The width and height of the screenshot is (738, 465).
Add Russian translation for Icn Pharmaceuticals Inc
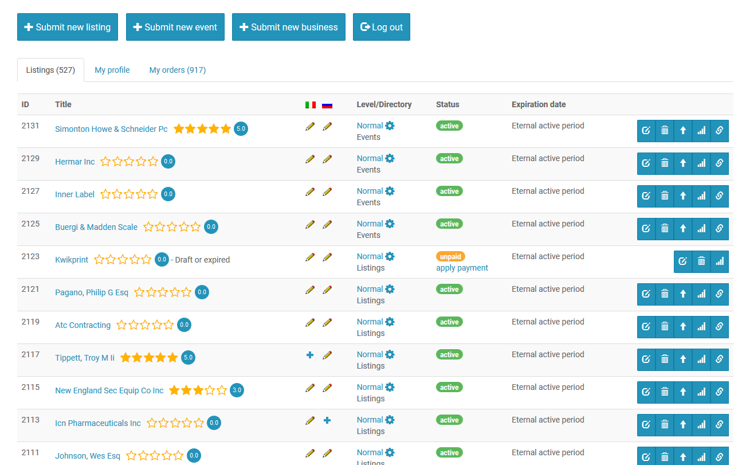(x=327, y=420)
